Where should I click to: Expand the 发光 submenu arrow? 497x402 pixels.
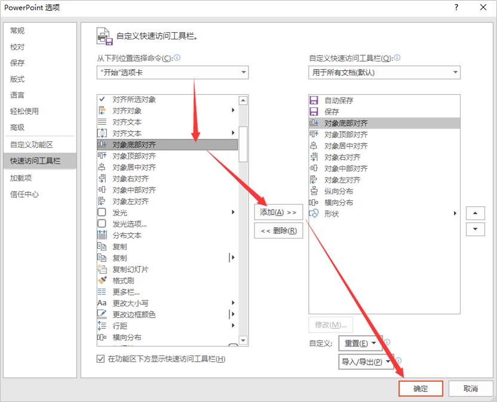[233, 212]
